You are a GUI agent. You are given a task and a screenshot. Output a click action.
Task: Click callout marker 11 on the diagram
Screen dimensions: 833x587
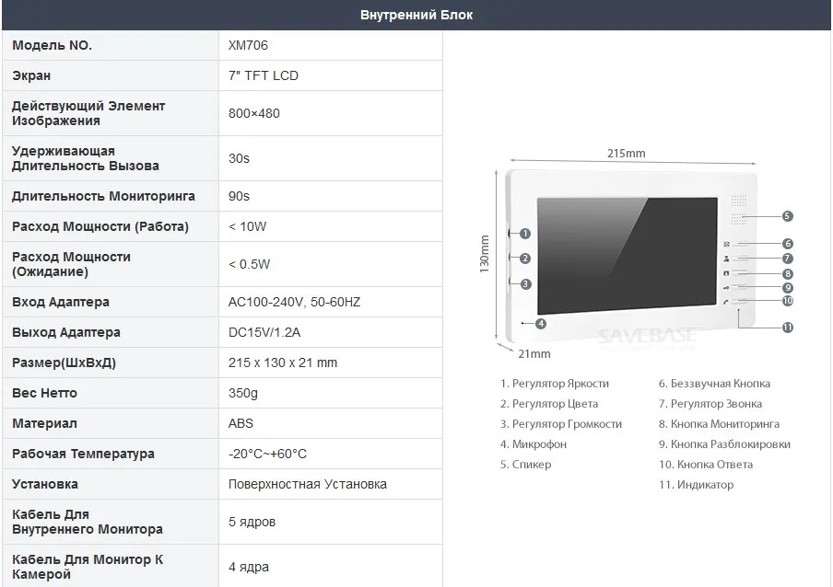click(x=787, y=328)
